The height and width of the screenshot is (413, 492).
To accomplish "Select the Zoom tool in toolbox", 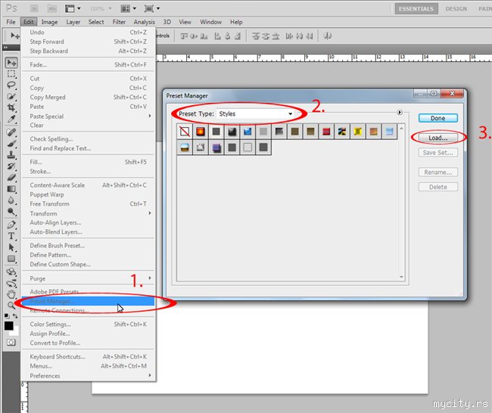I will [x=11, y=305].
